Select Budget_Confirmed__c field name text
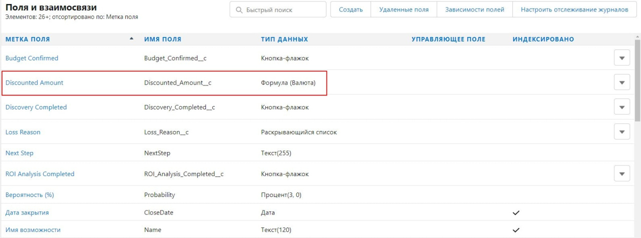The height and width of the screenshot is (238, 641). coord(175,58)
